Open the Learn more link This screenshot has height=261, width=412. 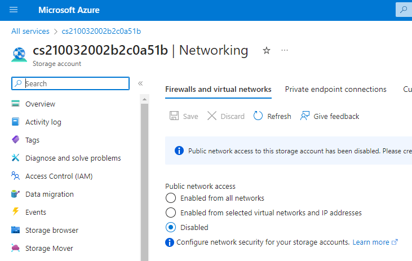(x=371, y=242)
